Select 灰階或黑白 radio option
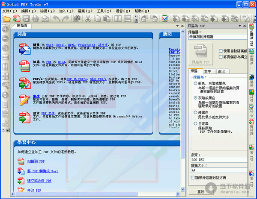This screenshot has width=257, height=199. click(x=195, y=98)
